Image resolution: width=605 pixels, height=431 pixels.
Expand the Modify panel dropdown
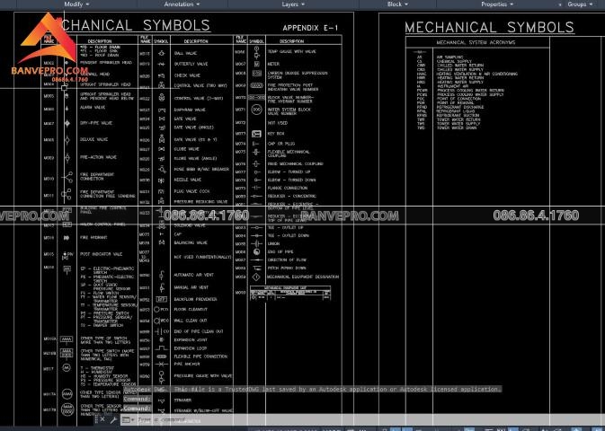[76, 4]
